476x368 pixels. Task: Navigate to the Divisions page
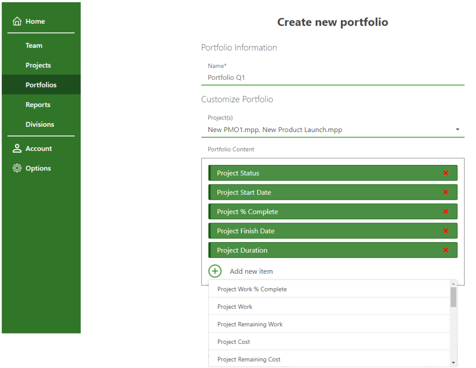40,124
